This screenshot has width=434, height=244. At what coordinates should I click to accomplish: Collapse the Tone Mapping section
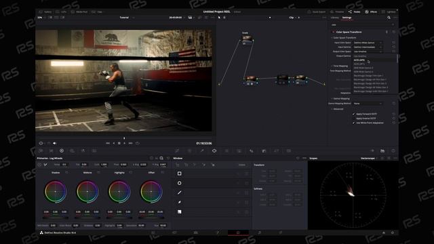(x=332, y=66)
